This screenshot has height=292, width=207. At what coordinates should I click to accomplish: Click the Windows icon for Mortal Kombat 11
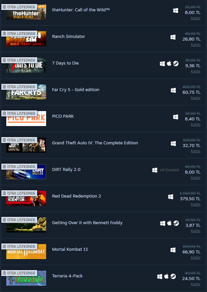point(173,250)
